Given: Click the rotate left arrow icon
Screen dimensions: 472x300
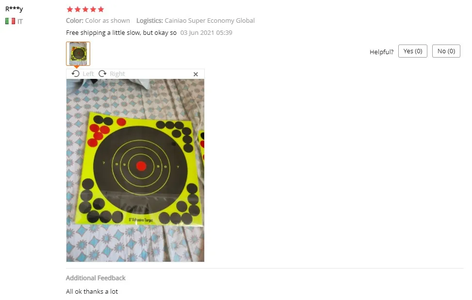Looking at the screenshot, I should [76, 74].
